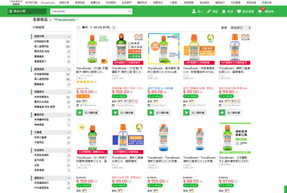287x193 pixels.
Task: Collapse the 護理保健 filter section
Action: (x=69, y=69)
